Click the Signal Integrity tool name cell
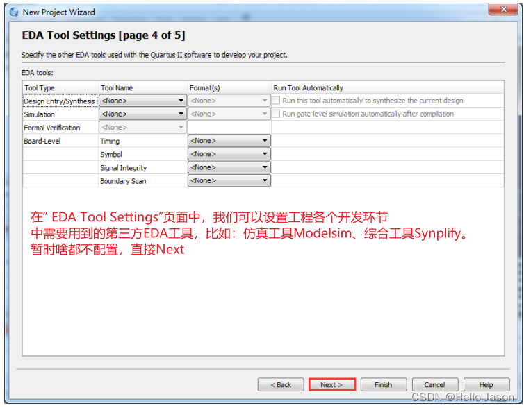Viewport: 524px width, 408px height. [x=142, y=167]
